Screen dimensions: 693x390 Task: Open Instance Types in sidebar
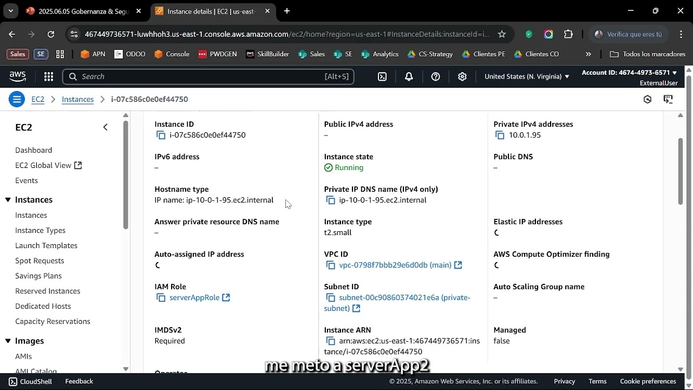pyautogui.click(x=40, y=230)
